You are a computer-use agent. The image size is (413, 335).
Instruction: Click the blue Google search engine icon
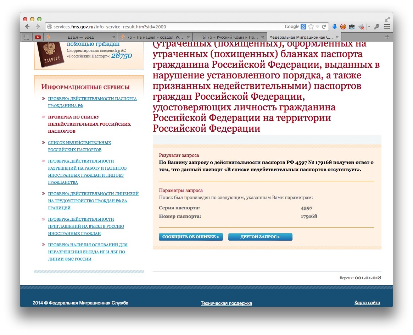pyautogui.click(x=303, y=27)
